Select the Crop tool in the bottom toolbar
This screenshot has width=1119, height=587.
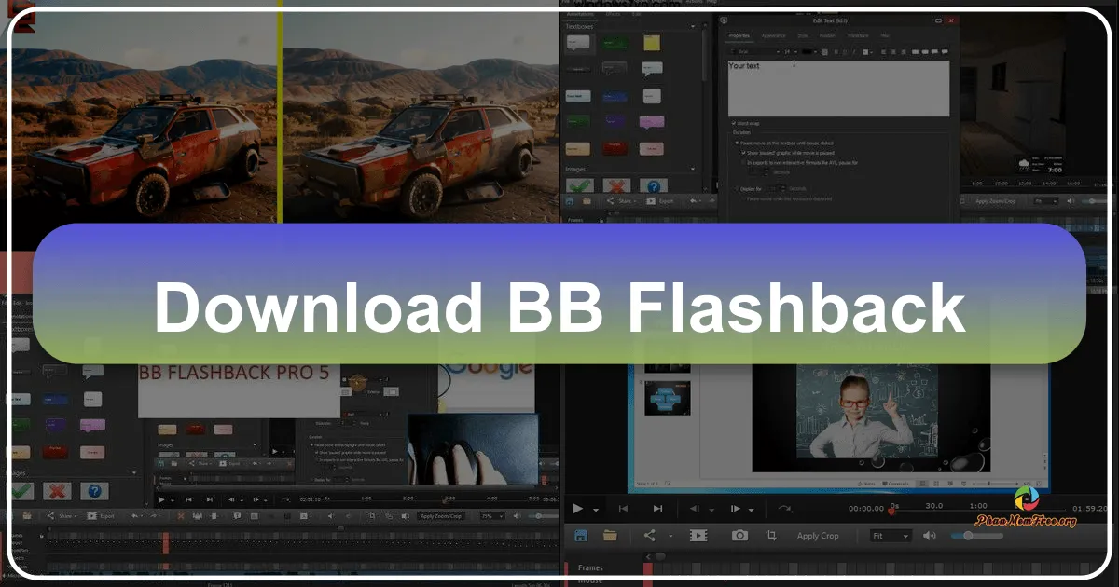771,536
